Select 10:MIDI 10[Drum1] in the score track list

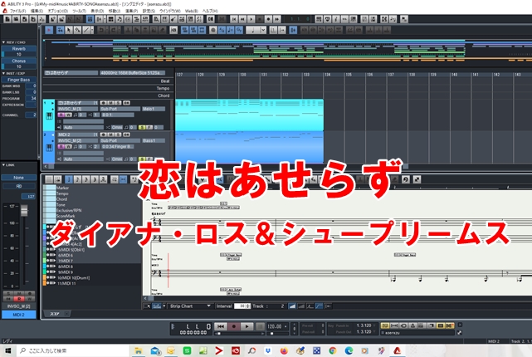point(74,277)
